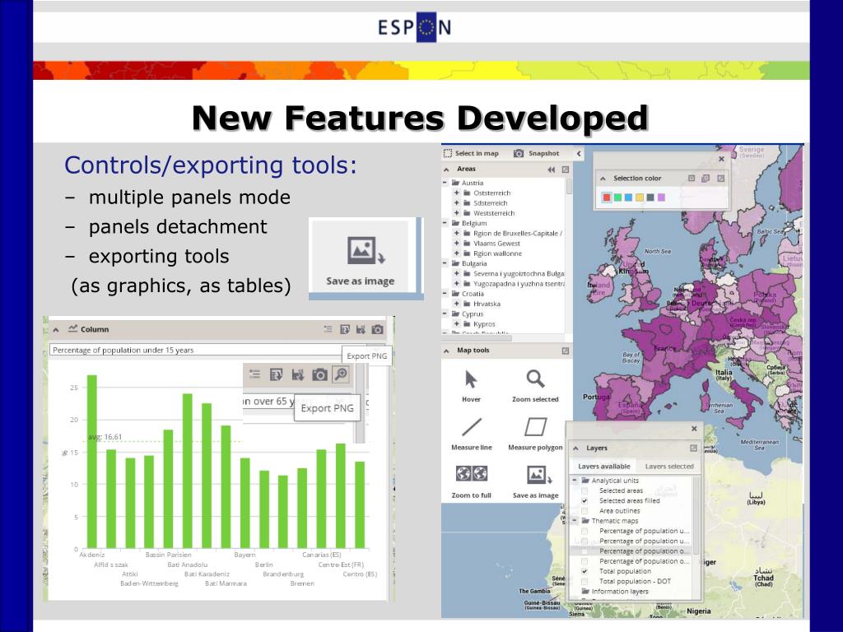Screen dimensions: 843x632
Task: Toggle the Selected areas layer checkbox
Action: (585, 490)
